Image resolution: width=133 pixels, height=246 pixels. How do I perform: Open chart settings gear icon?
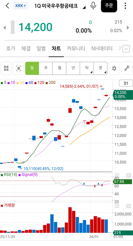tap(114, 68)
